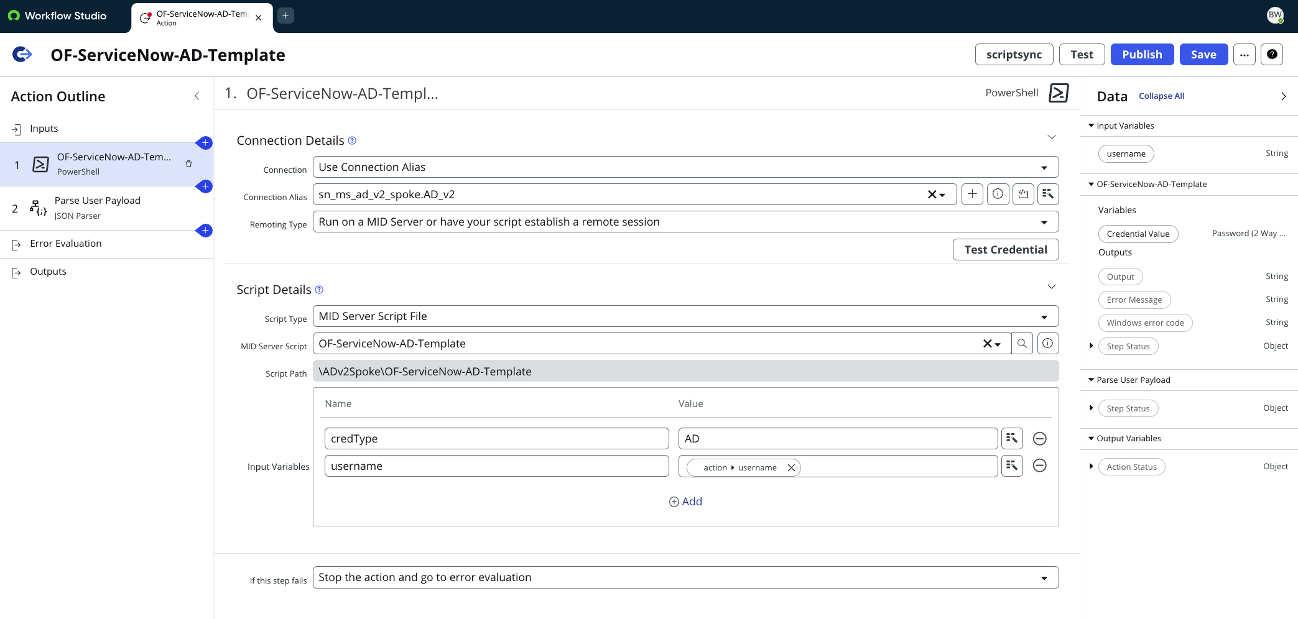Open the Inputs item in Action Outline
The width and height of the screenshot is (1298, 619).
tap(43, 128)
